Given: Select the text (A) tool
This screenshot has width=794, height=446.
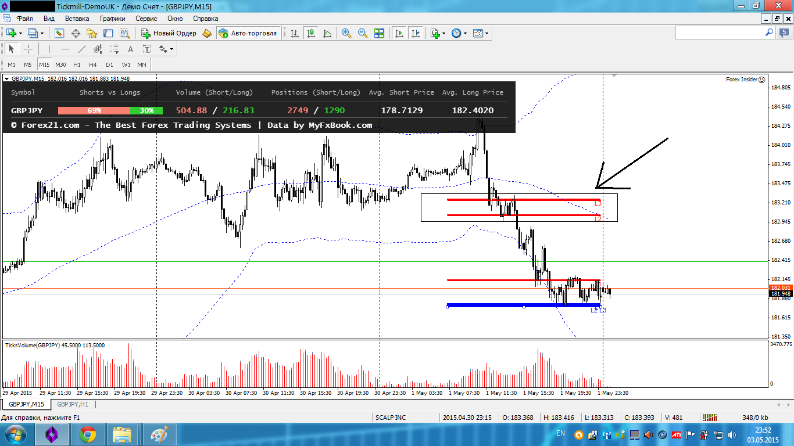Looking at the screenshot, I should point(131,49).
